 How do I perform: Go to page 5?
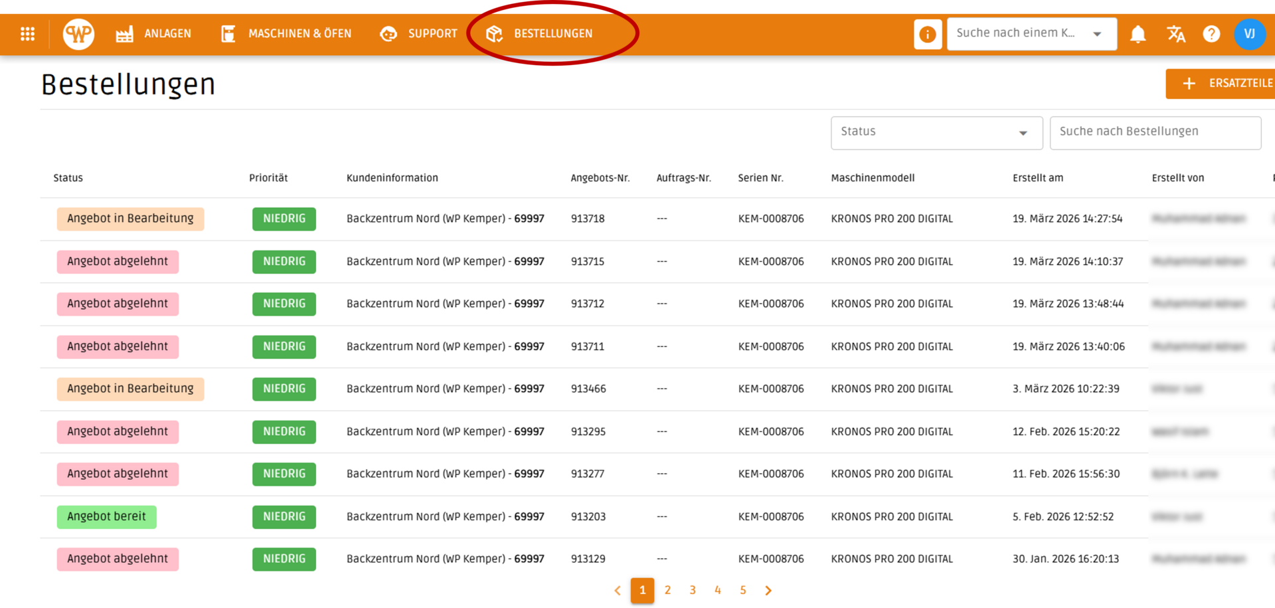pos(743,590)
